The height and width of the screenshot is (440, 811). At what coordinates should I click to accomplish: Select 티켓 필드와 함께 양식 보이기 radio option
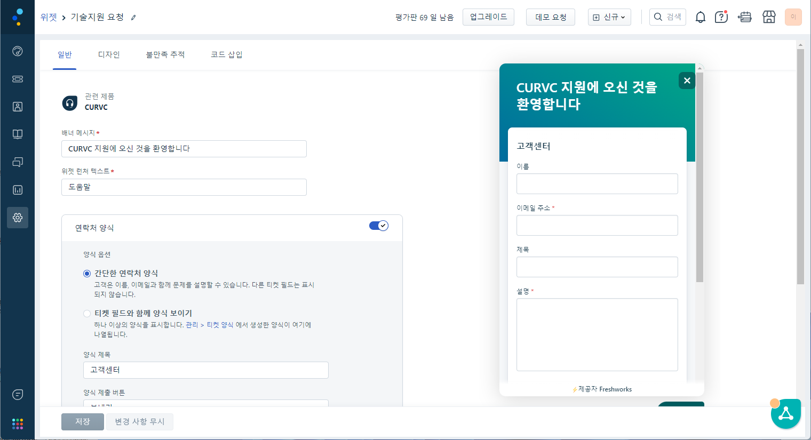pyautogui.click(x=87, y=314)
